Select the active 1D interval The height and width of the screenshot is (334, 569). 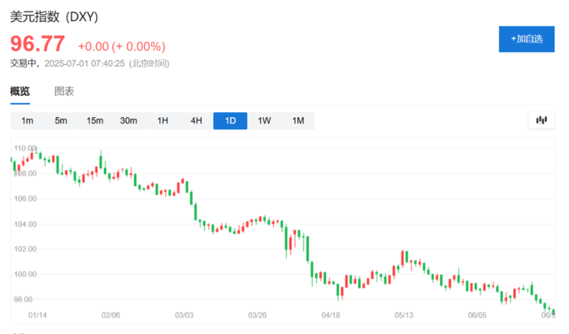230,121
